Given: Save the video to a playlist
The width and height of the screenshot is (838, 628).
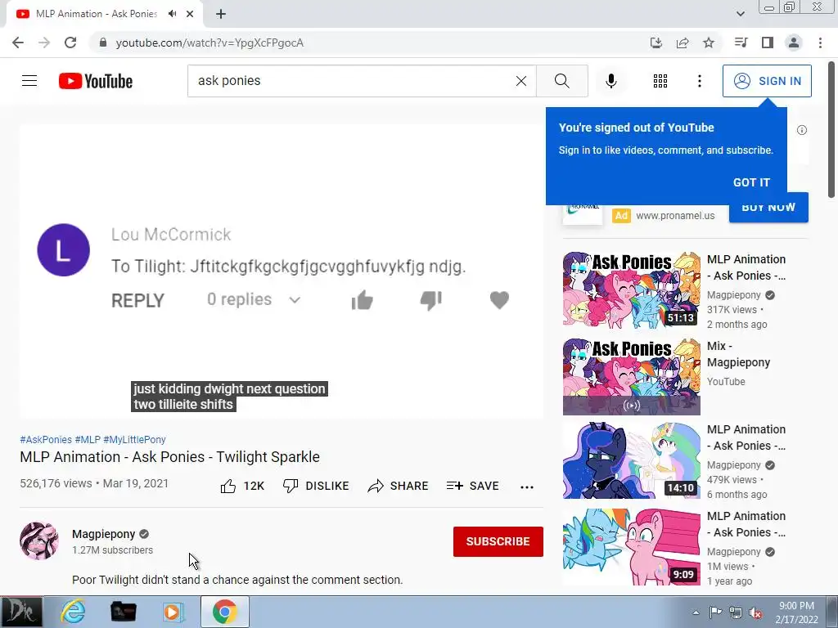Looking at the screenshot, I should click(472, 486).
